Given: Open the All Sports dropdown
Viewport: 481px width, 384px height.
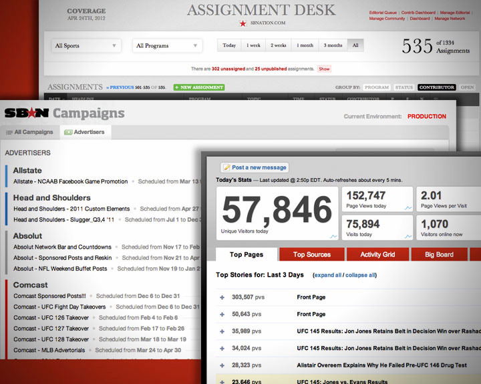Looking at the screenshot, I should point(86,45).
